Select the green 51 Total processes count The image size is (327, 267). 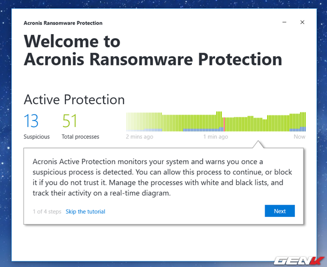pos(69,120)
